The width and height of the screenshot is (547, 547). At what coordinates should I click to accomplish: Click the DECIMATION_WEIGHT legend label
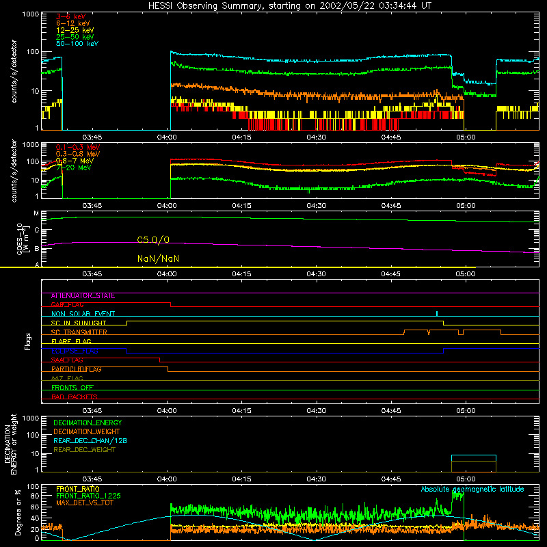[87, 431]
